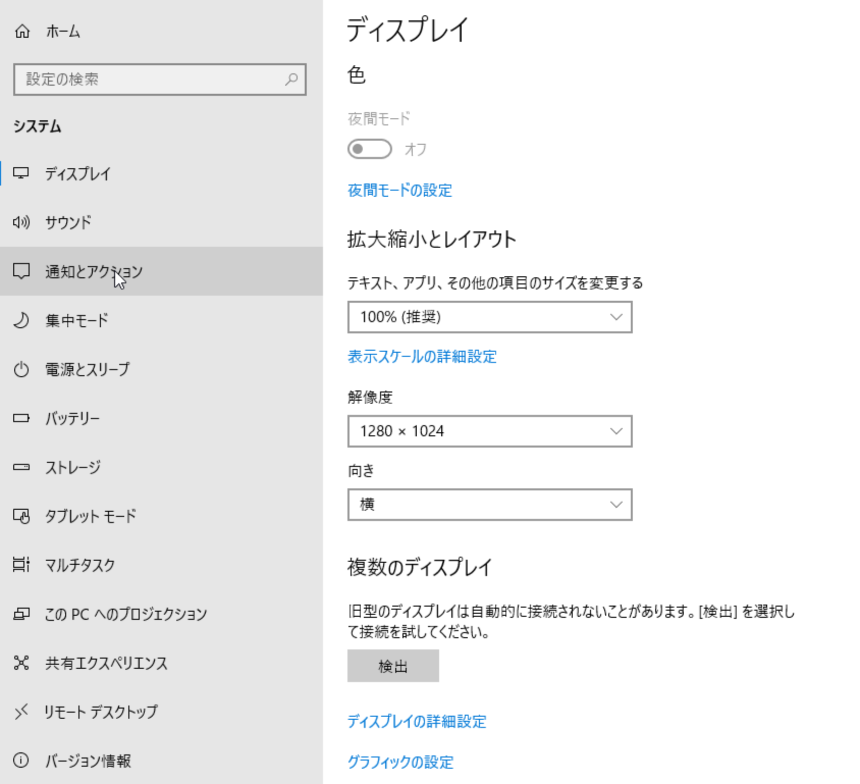This screenshot has height=784, width=860.
Task: Open ディスプレイの詳細設定 link
Action: coord(417,721)
